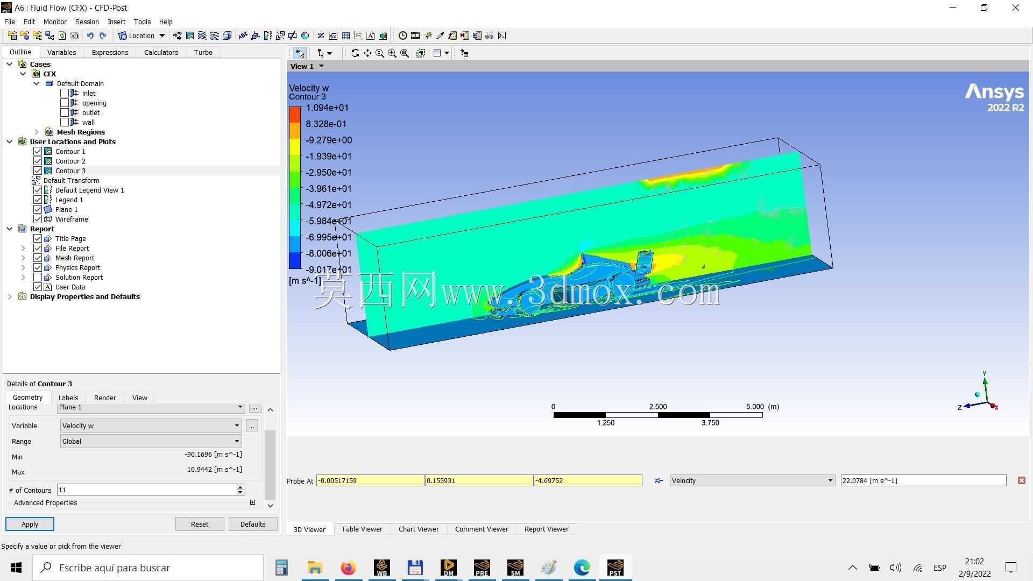Hide Contour 1 via its checkbox
The height and width of the screenshot is (581, 1033).
(x=38, y=151)
